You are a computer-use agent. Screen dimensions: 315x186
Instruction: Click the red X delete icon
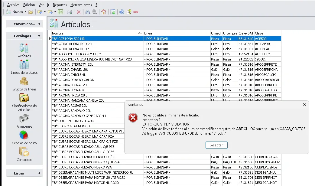(x=79, y=12)
